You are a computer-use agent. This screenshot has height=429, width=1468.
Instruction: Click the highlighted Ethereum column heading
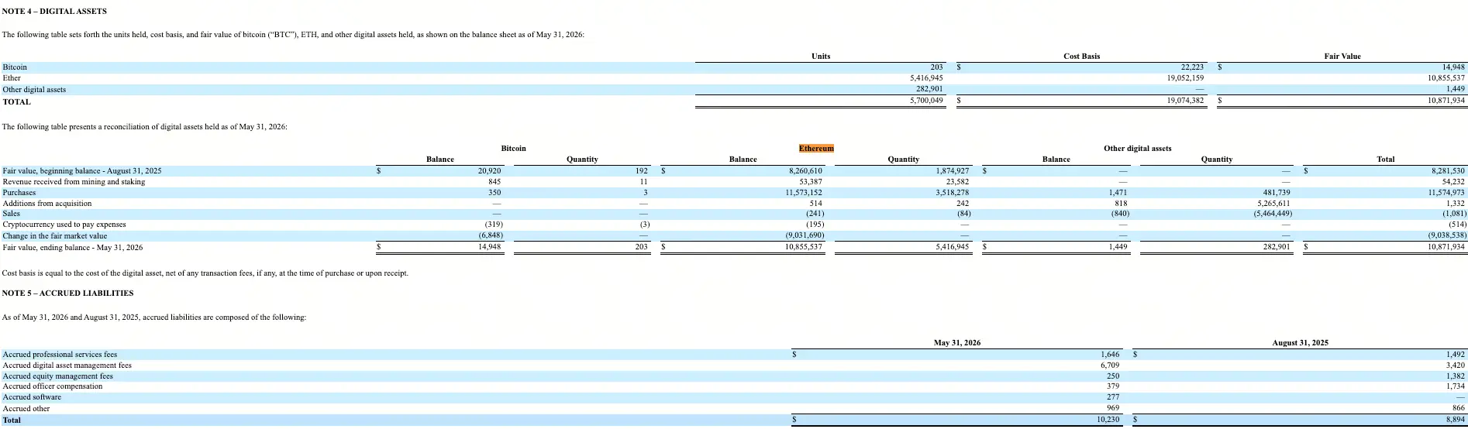(816, 148)
